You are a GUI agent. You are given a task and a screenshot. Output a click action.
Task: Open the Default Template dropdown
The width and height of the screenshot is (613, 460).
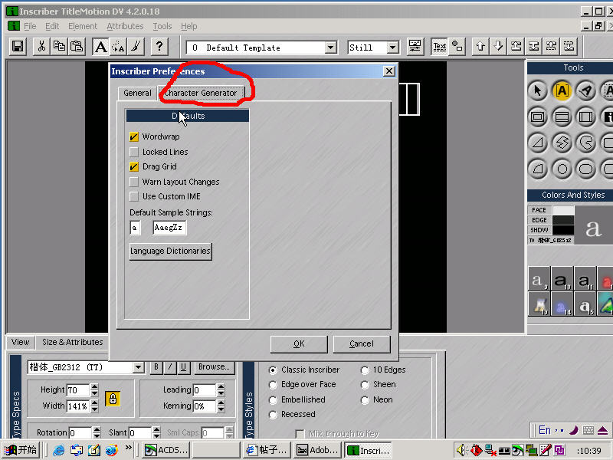click(331, 48)
